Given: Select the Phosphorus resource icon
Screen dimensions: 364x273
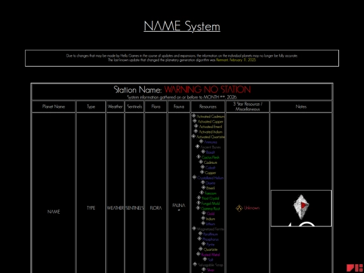Looking at the screenshot, I should (200, 239).
